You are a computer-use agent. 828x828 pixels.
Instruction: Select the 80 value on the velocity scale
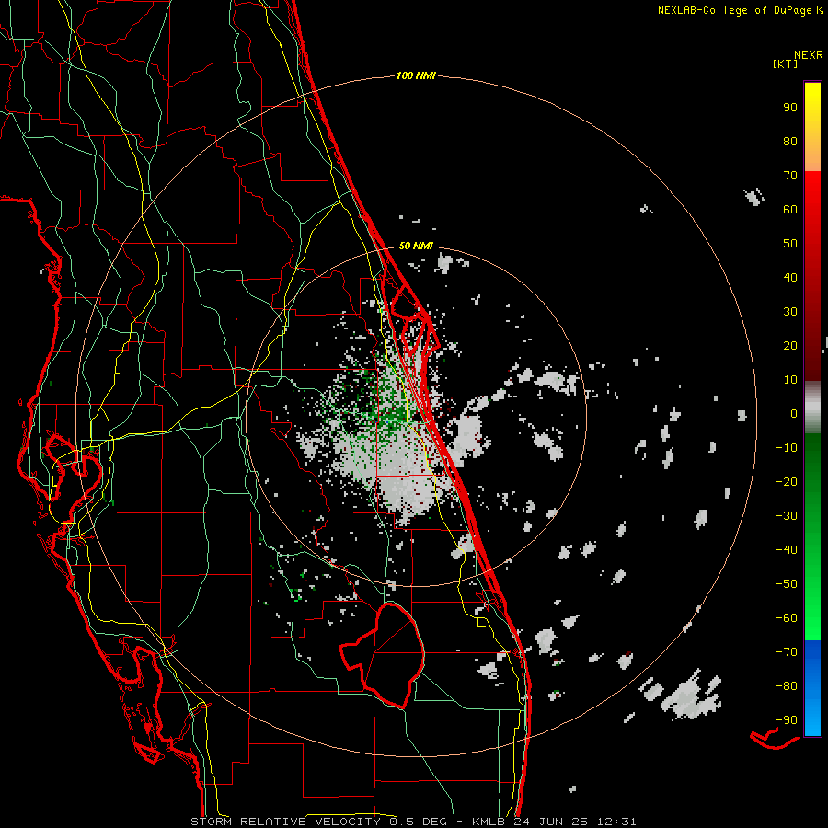(790, 141)
